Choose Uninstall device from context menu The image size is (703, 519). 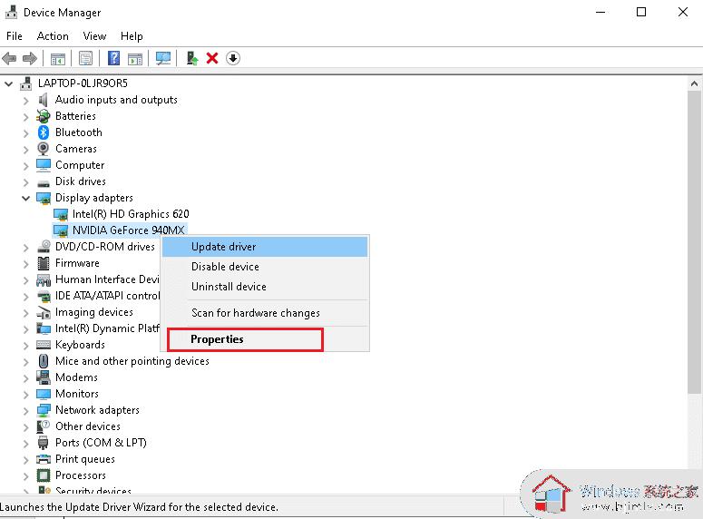(x=265, y=286)
